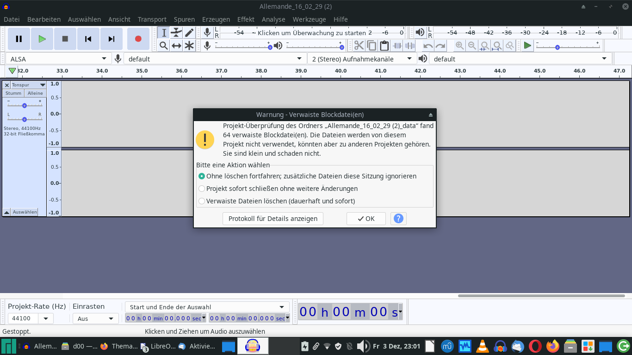Screen dimensions: 632x355
Task: Select 'Projekt sofort schließen' radio option
Action: click(202, 189)
